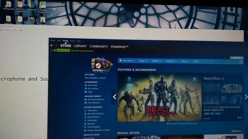Click the Tags icon in sidebar
Viewport: 248px width, 139px height.
[86, 92]
